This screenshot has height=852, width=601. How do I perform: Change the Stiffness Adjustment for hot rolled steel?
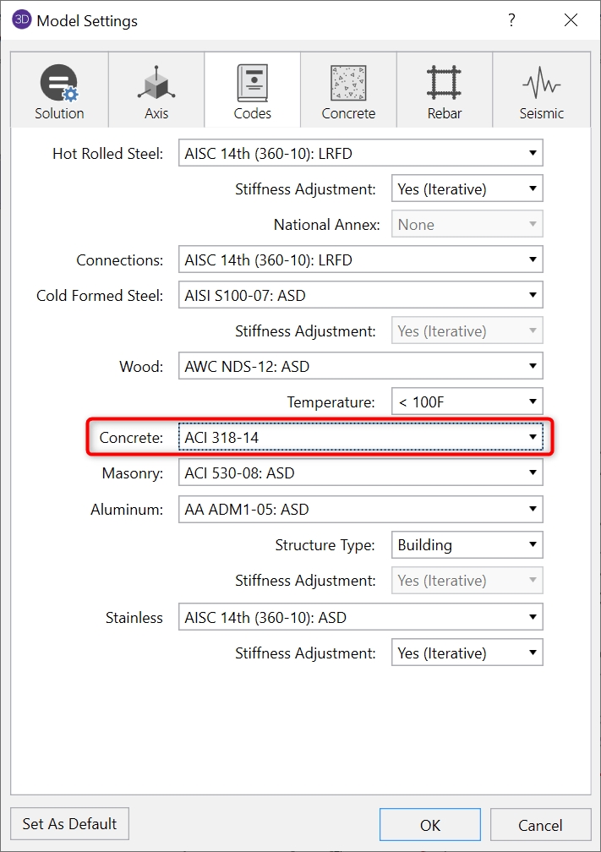[533, 188]
